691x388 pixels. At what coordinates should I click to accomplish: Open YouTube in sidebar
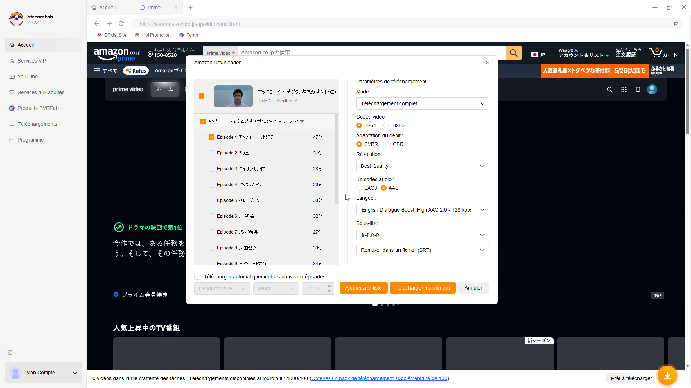44,77
